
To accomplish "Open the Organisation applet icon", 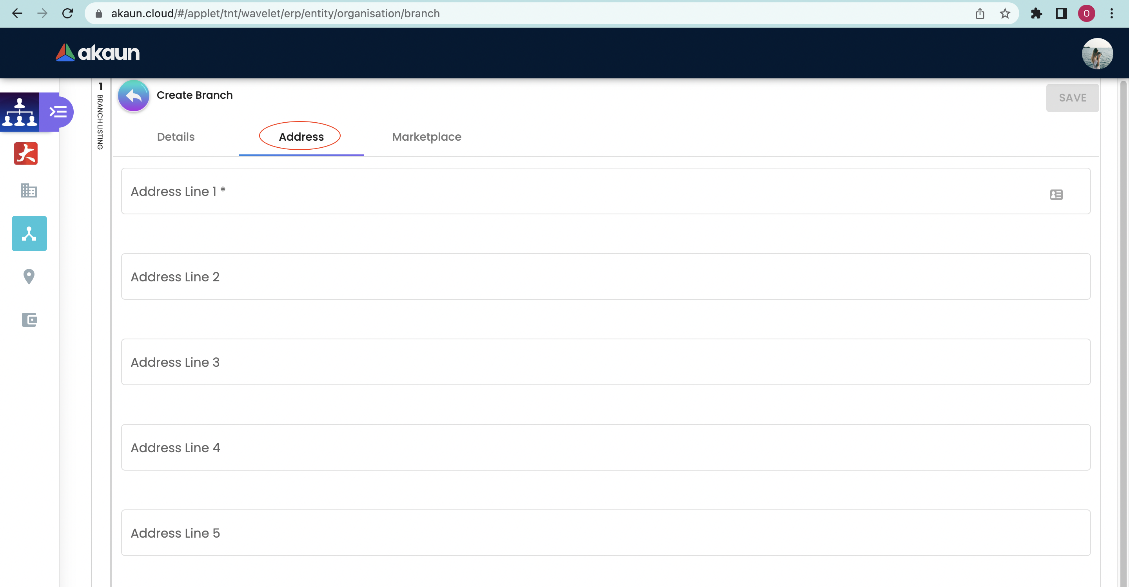I will pos(20,112).
